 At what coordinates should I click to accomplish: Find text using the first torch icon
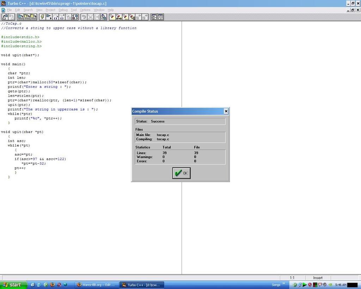pos(112,17)
